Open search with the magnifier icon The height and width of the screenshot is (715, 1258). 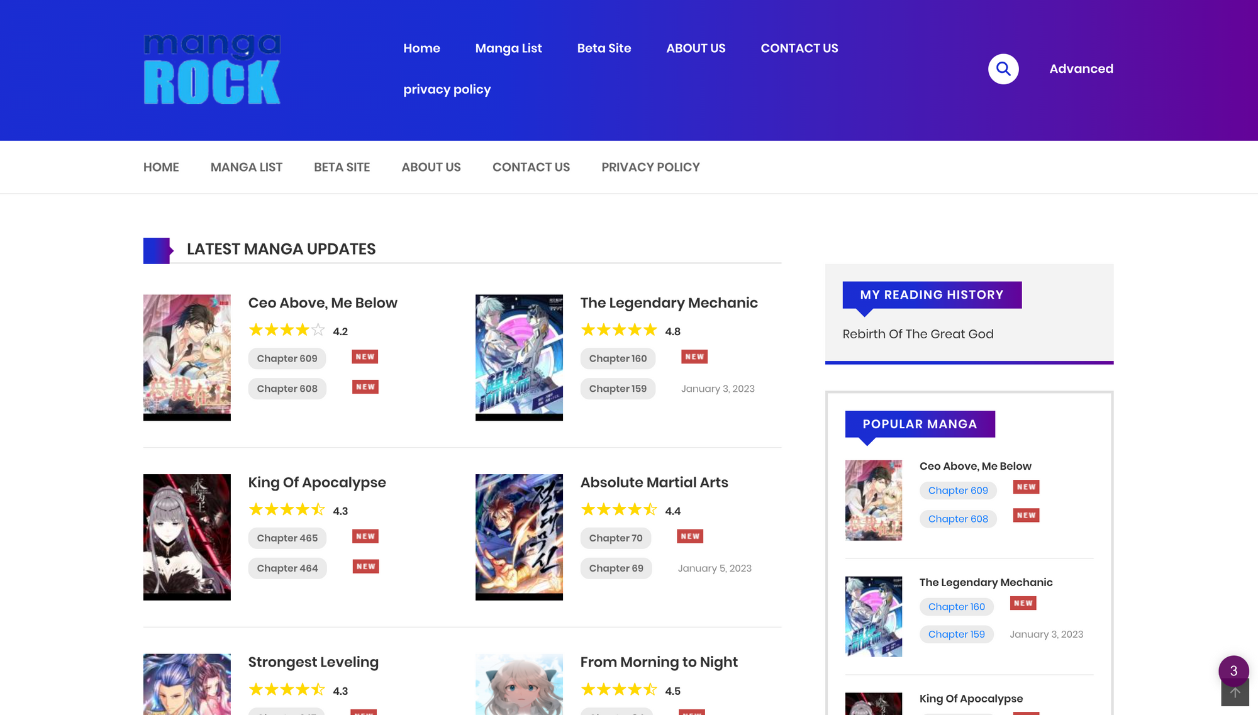1003,69
